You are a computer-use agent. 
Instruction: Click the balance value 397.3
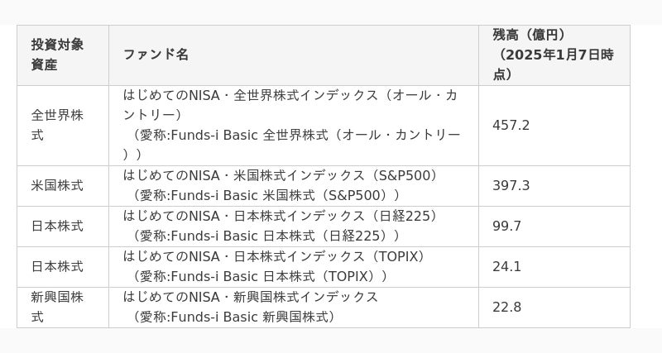[x=511, y=185]
